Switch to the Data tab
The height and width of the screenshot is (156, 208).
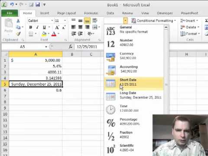pos(110,13)
